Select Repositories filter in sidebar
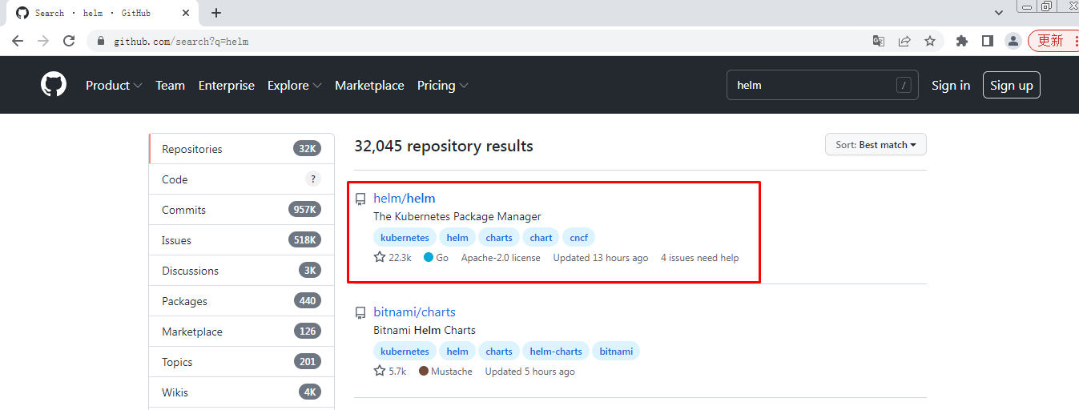The width and height of the screenshot is (1079, 410). [241, 149]
